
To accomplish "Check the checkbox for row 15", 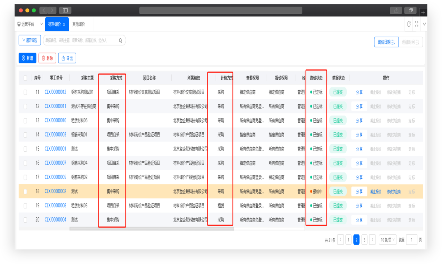I will (x=25, y=149).
